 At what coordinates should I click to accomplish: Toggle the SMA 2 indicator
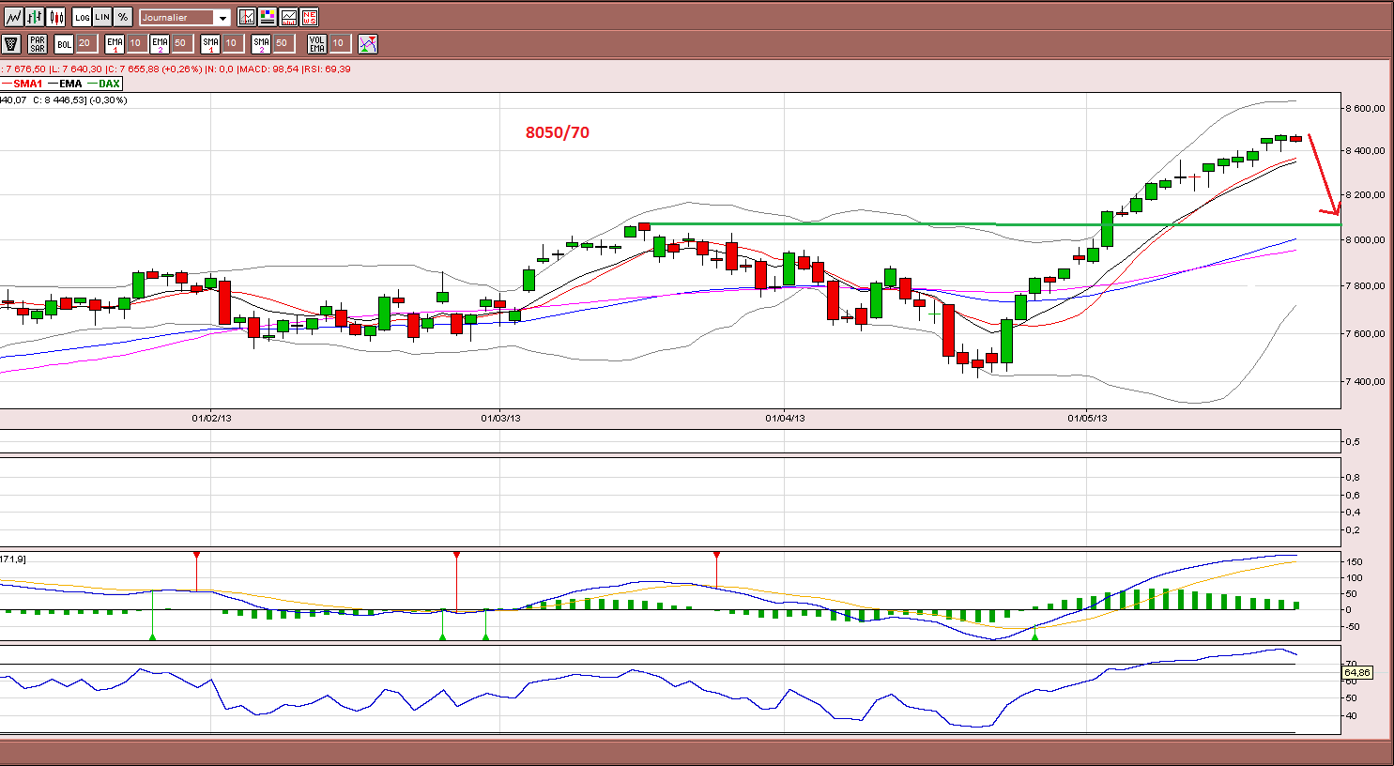tap(261, 43)
